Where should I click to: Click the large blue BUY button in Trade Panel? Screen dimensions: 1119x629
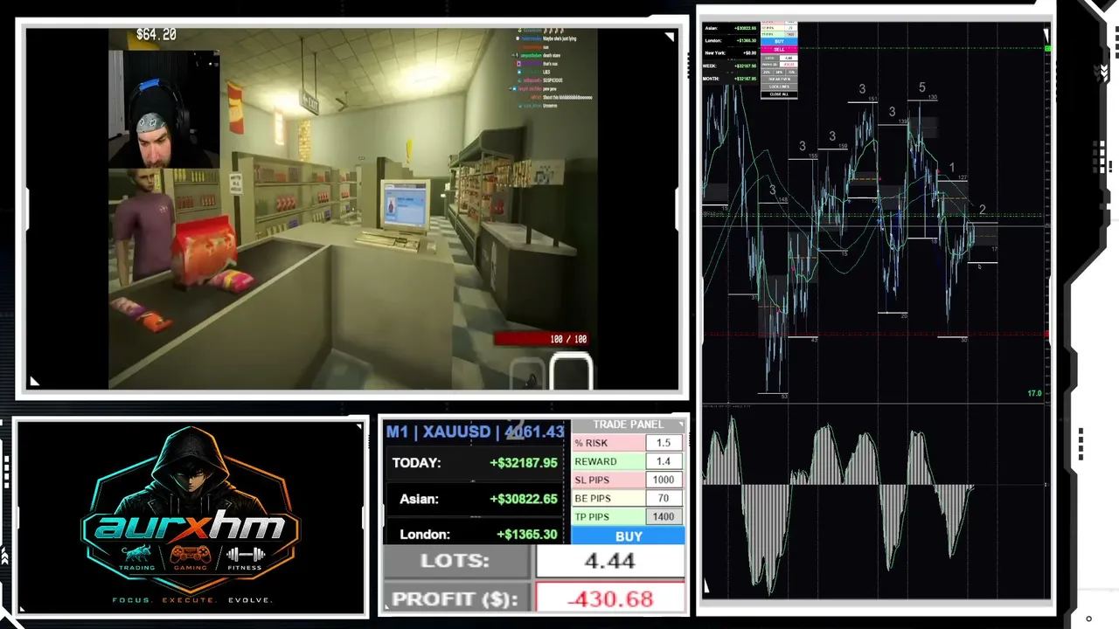tap(628, 536)
